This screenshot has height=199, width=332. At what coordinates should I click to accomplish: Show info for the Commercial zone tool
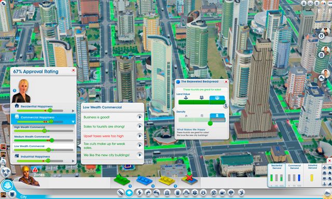pos(153,186)
